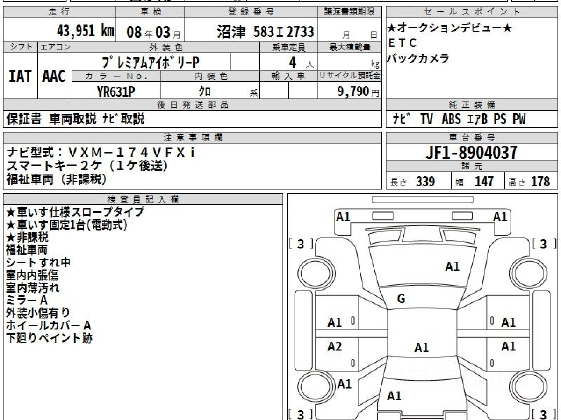Click the シフト header cell

coord(20,47)
